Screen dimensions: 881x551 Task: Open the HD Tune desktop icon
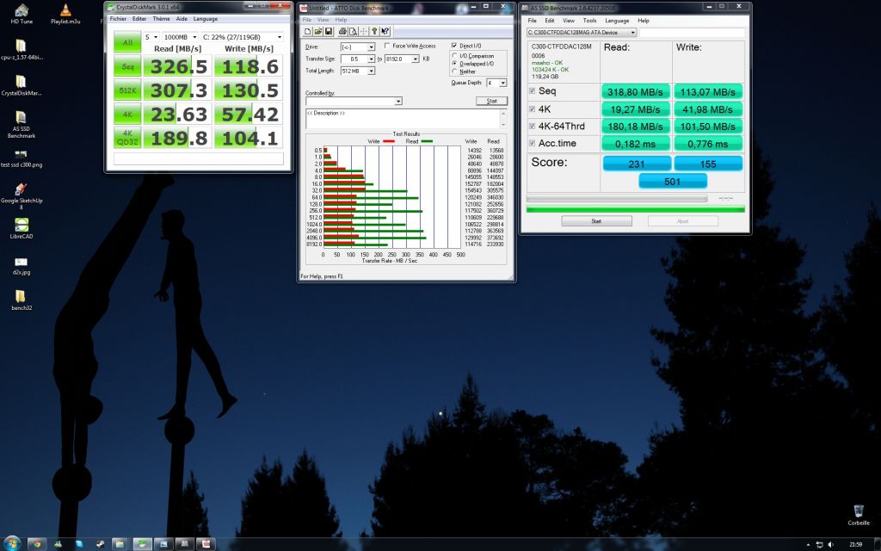(22, 14)
